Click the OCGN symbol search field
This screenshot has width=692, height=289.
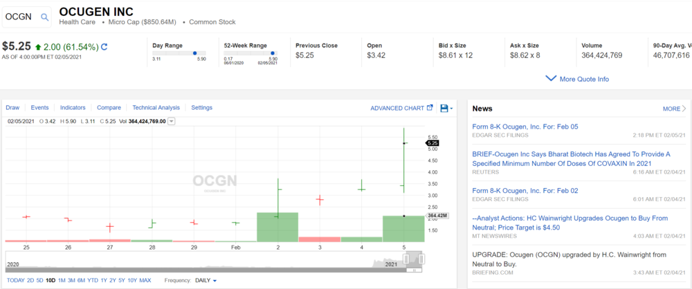[21, 17]
